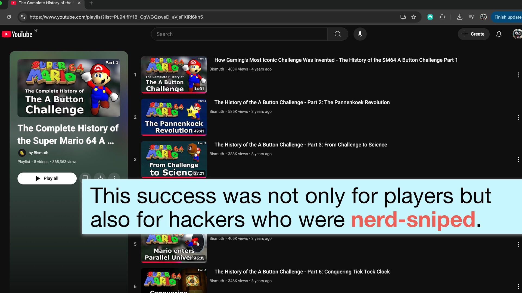522x293 pixels.
Task: Open the notifications bell
Action: (499, 34)
